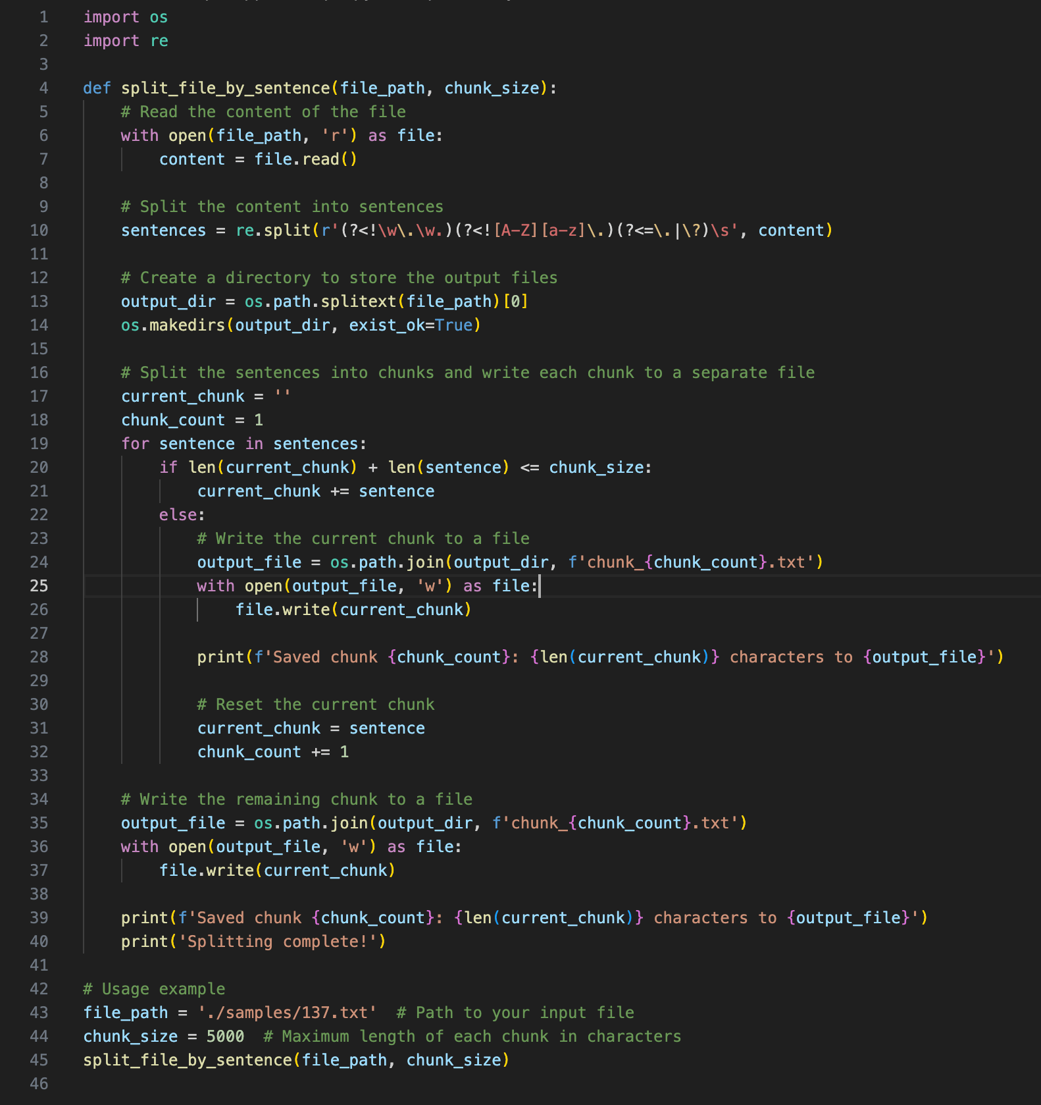Click "print('Splitting complete!')" on line 40
The image size is (1041, 1105).
[x=253, y=942]
